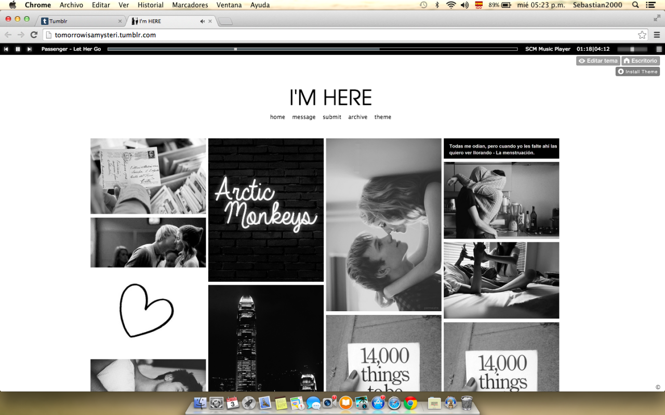Open the kitchen hug photo post
This screenshot has width=665, height=415.
[501, 200]
